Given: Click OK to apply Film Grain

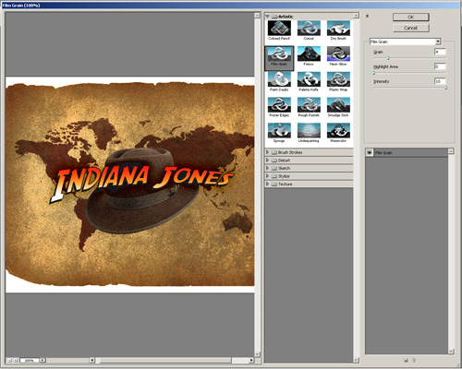Looking at the screenshot, I should click(x=411, y=17).
